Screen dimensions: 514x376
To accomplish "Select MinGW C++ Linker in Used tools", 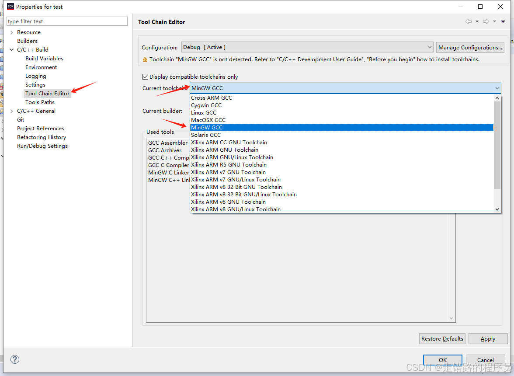I will click(x=169, y=180).
